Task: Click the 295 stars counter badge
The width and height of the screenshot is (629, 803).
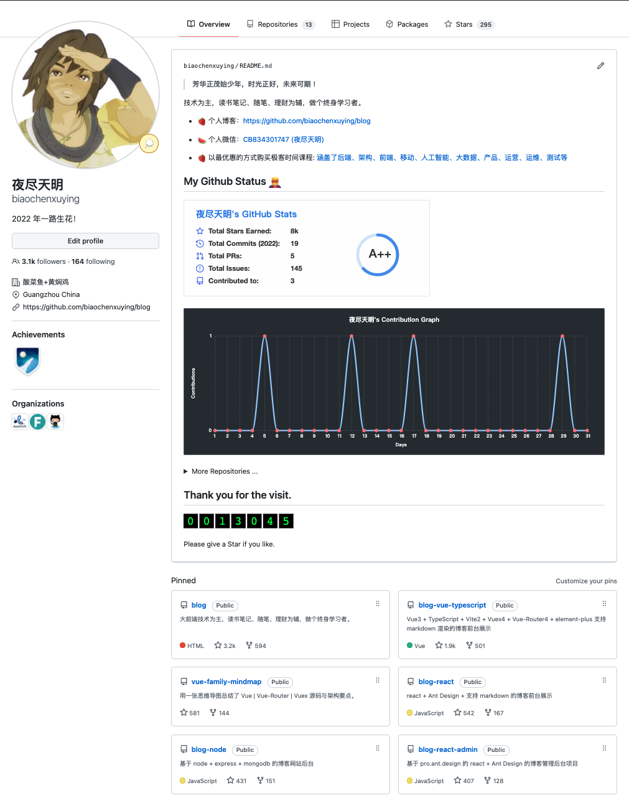Action: (x=486, y=24)
